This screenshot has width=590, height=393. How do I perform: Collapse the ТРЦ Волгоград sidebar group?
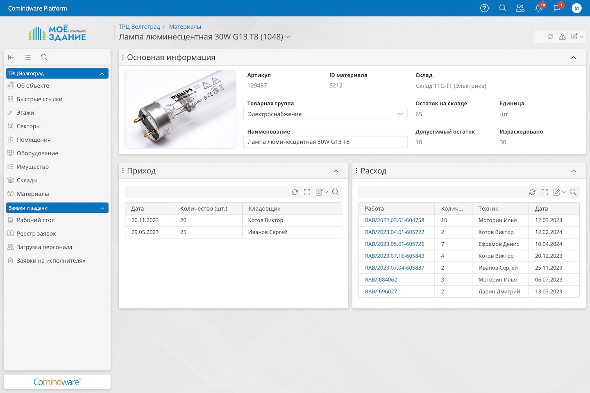pos(102,74)
